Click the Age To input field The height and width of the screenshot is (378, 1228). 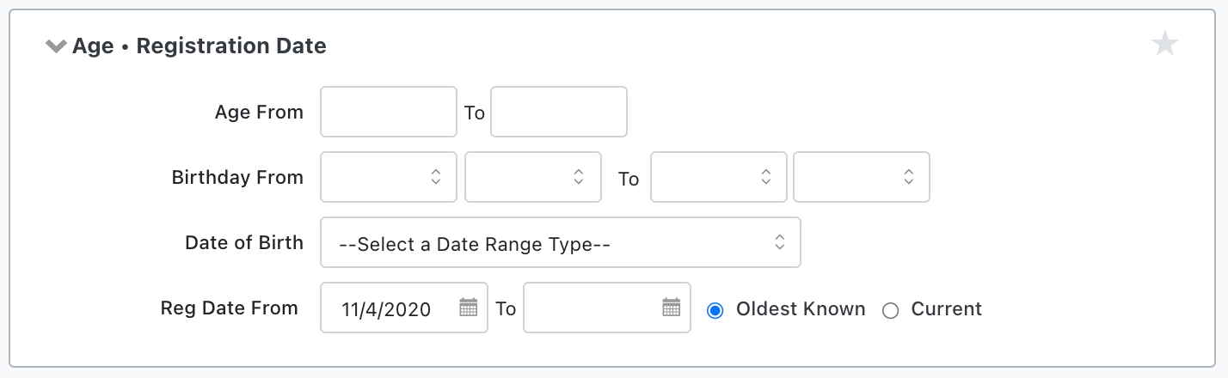[558, 112]
